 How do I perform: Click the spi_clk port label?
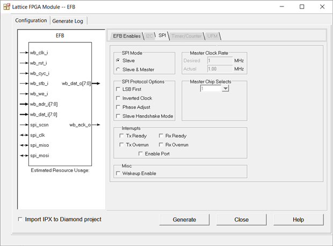click(38, 135)
